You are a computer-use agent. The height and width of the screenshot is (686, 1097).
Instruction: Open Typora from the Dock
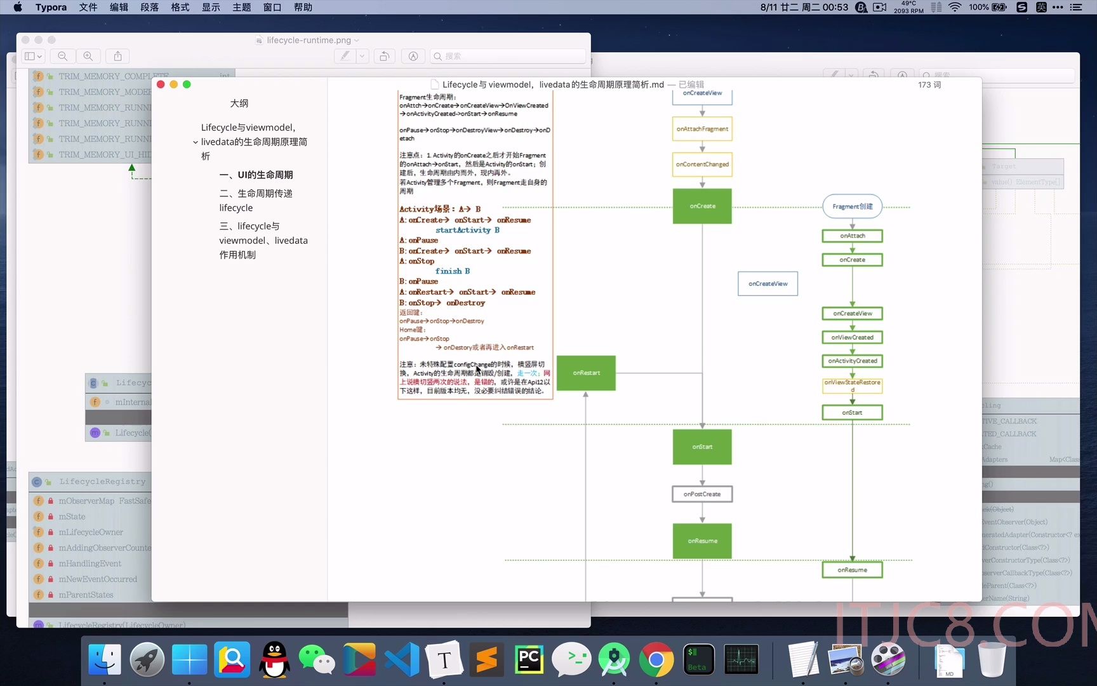coord(444,660)
